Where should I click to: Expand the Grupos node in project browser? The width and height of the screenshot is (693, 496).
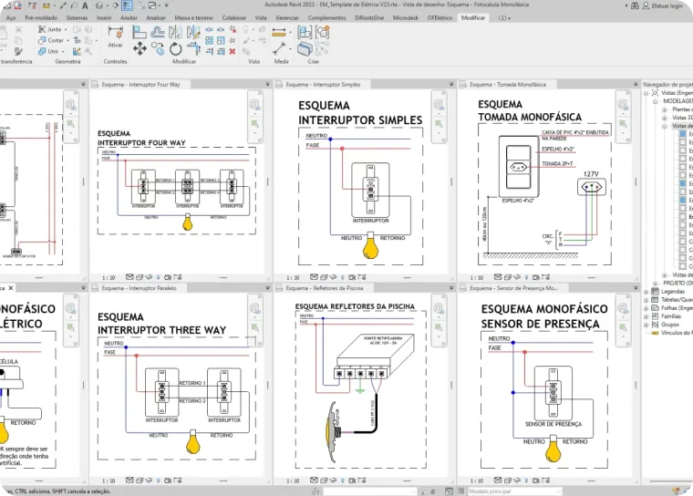click(646, 325)
